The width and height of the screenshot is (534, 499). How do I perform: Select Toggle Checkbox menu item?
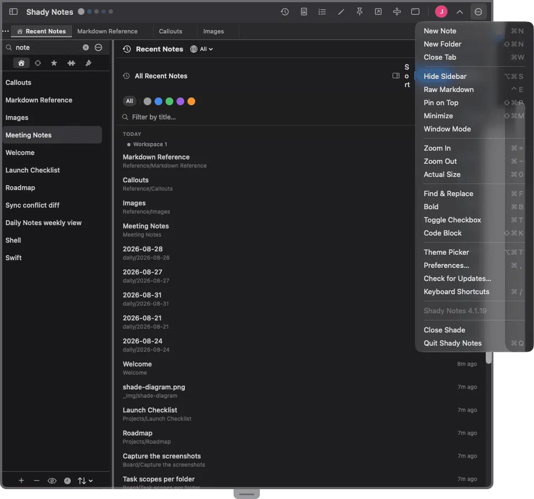click(x=473, y=220)
